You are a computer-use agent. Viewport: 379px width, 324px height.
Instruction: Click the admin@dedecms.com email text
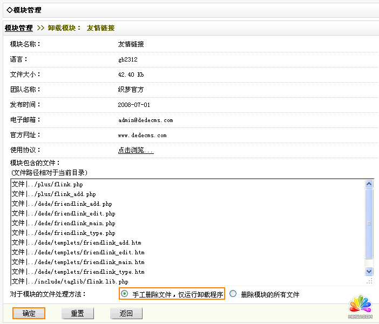145,120
